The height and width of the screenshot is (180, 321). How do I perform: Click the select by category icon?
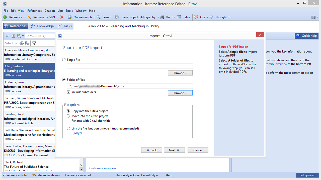click(27, 43)
